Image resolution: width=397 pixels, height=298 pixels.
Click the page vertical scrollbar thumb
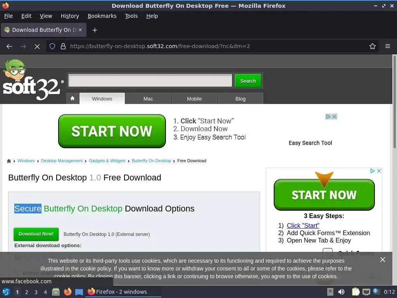[394, 102]
